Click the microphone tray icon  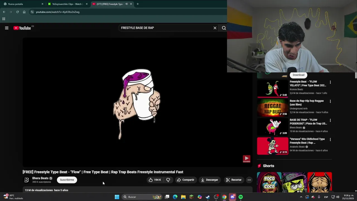tap(319, 197)
